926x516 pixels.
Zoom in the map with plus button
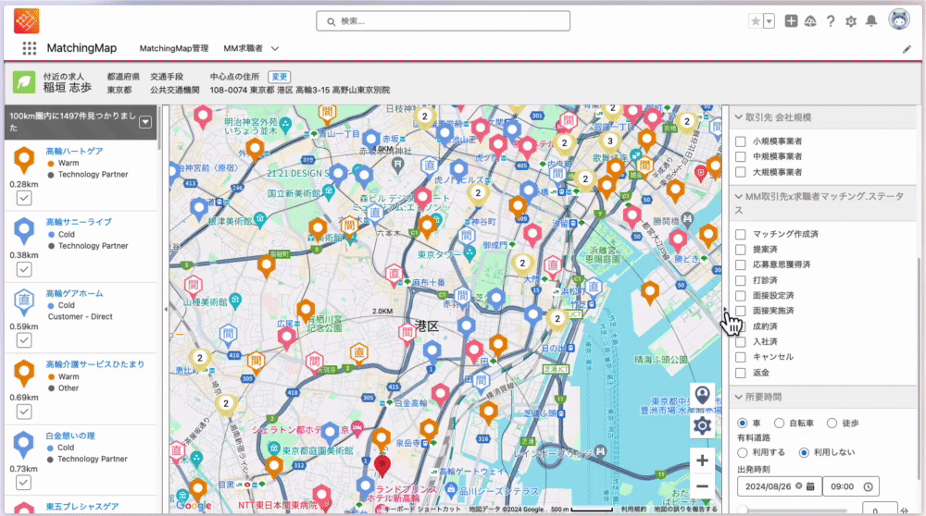(x=702, y=461)
